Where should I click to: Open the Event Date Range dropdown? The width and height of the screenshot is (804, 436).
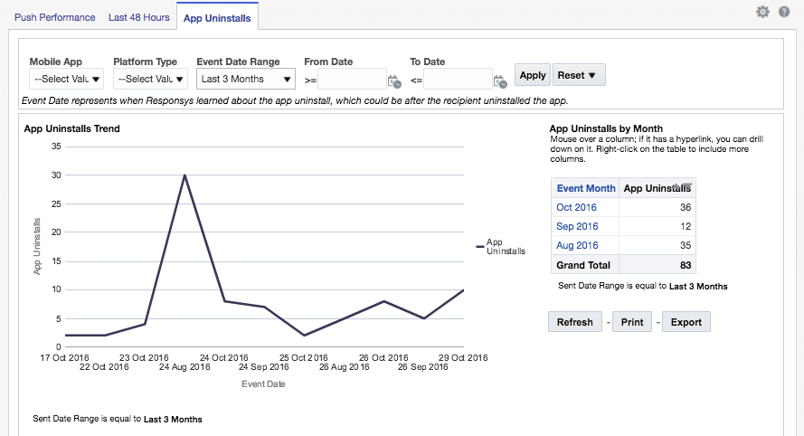[246, 79]
